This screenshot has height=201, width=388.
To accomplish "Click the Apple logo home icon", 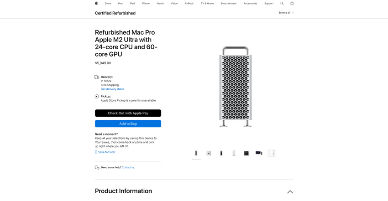I will [96, 3].
